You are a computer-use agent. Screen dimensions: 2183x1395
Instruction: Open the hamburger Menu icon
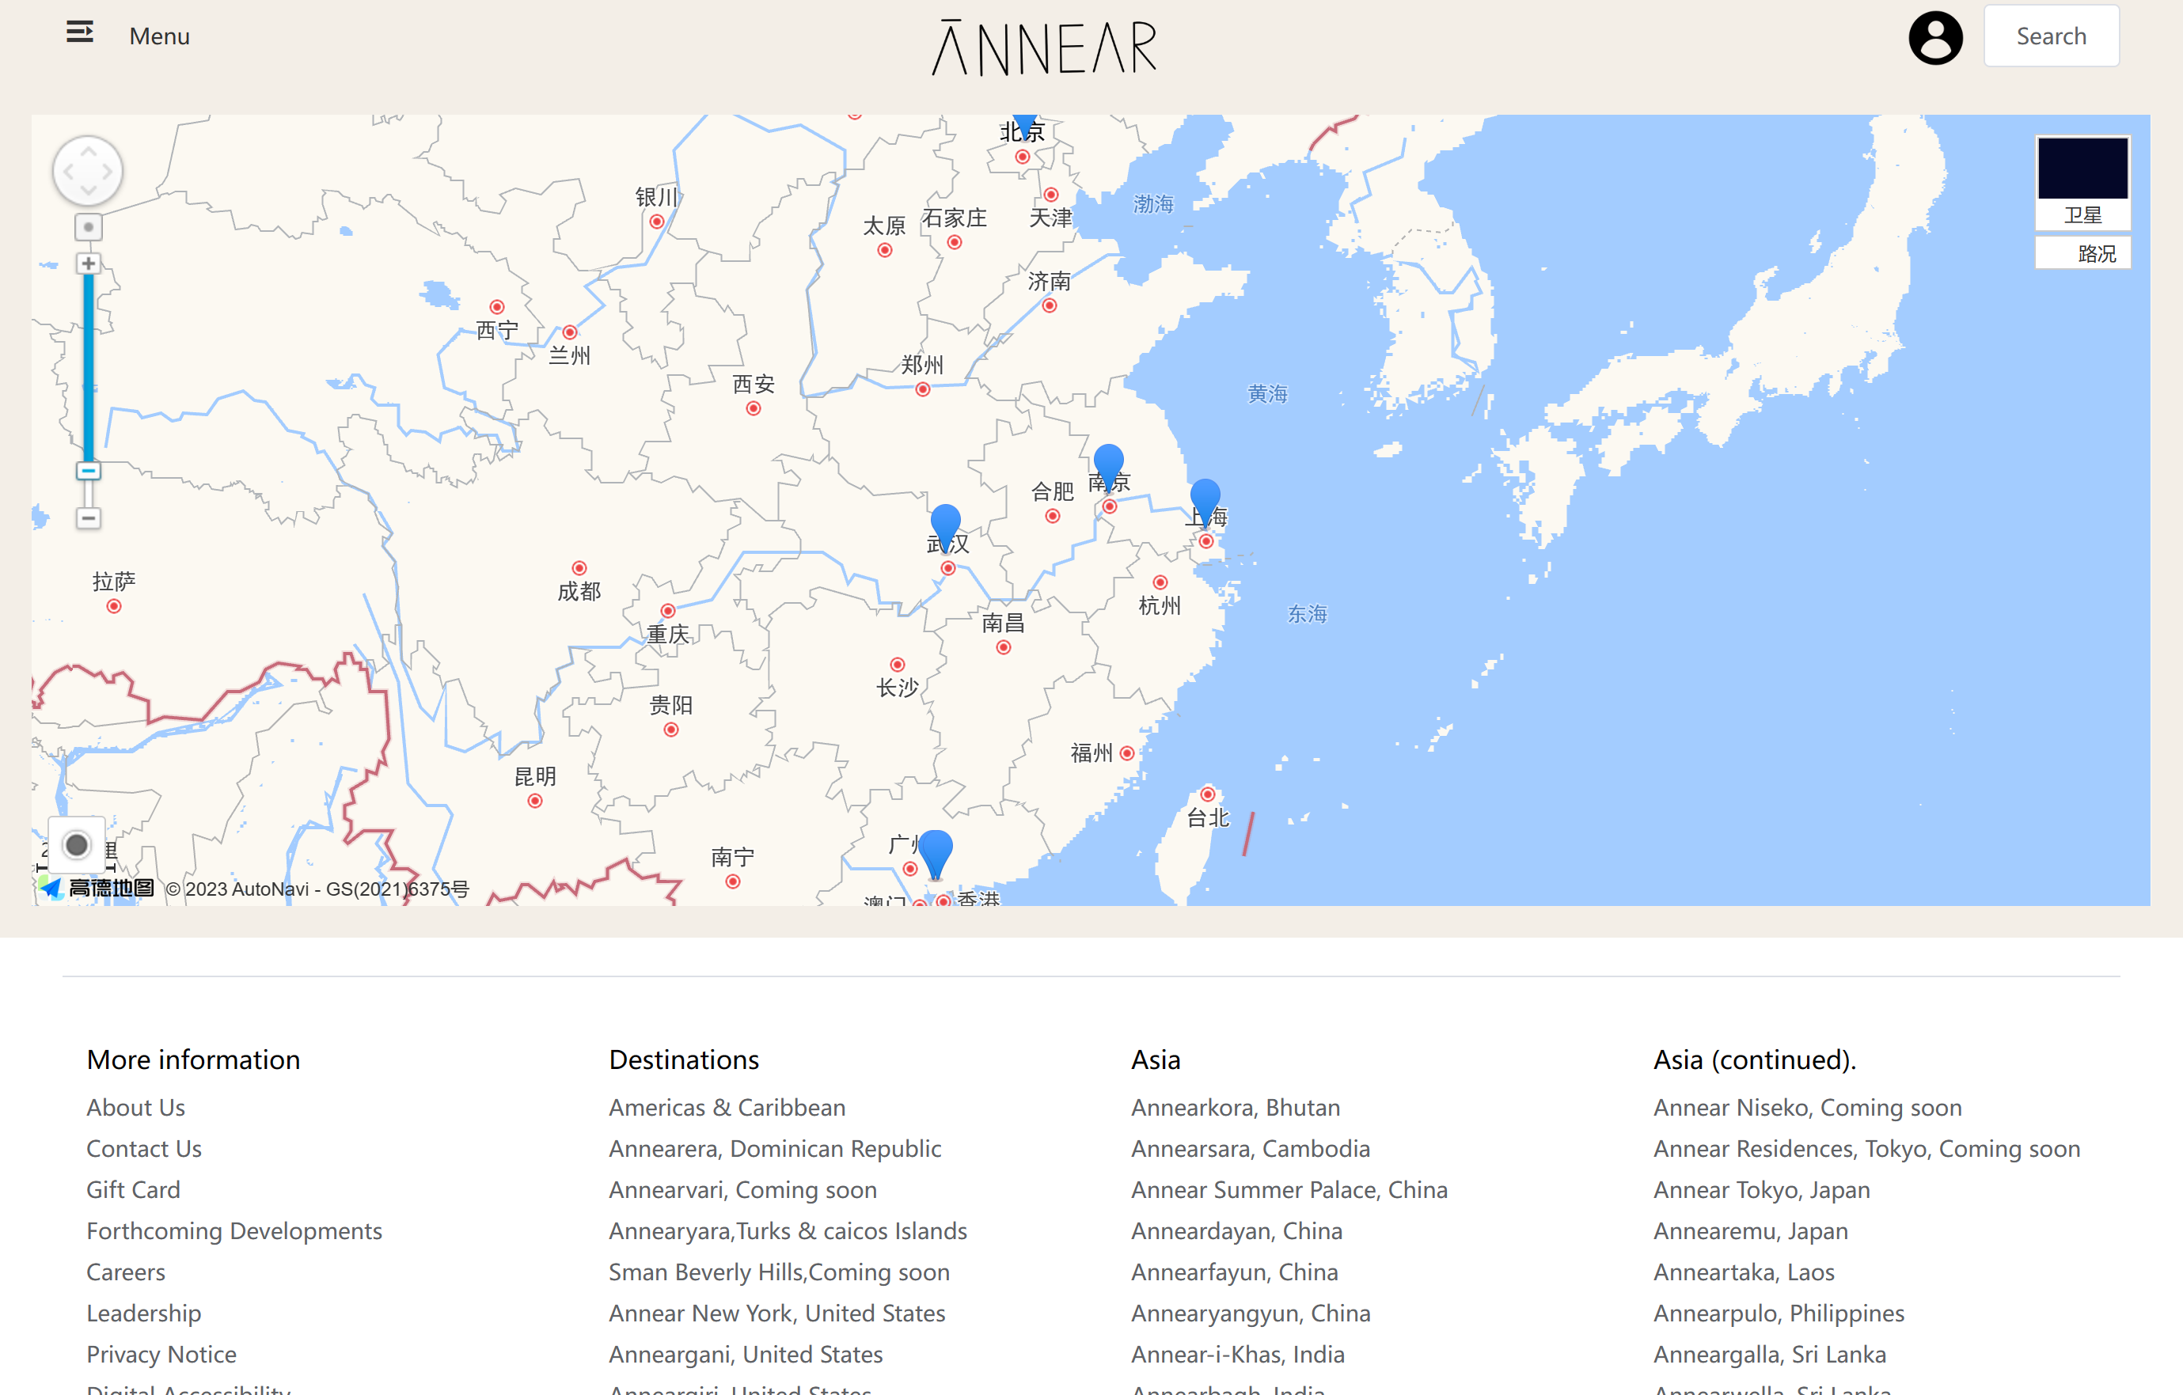(80, 32)
